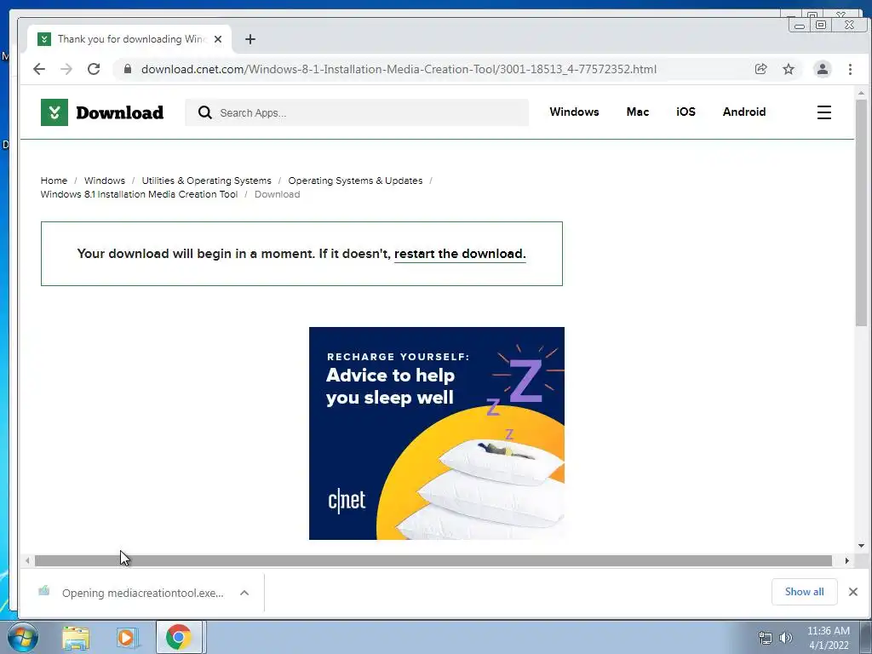This screenshot has height=654, width=872.
Task: Open the volume tray icon
Action: (786, 638)
